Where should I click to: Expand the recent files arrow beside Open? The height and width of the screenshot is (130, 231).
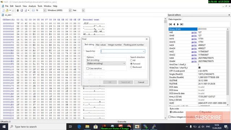(10, 10)
